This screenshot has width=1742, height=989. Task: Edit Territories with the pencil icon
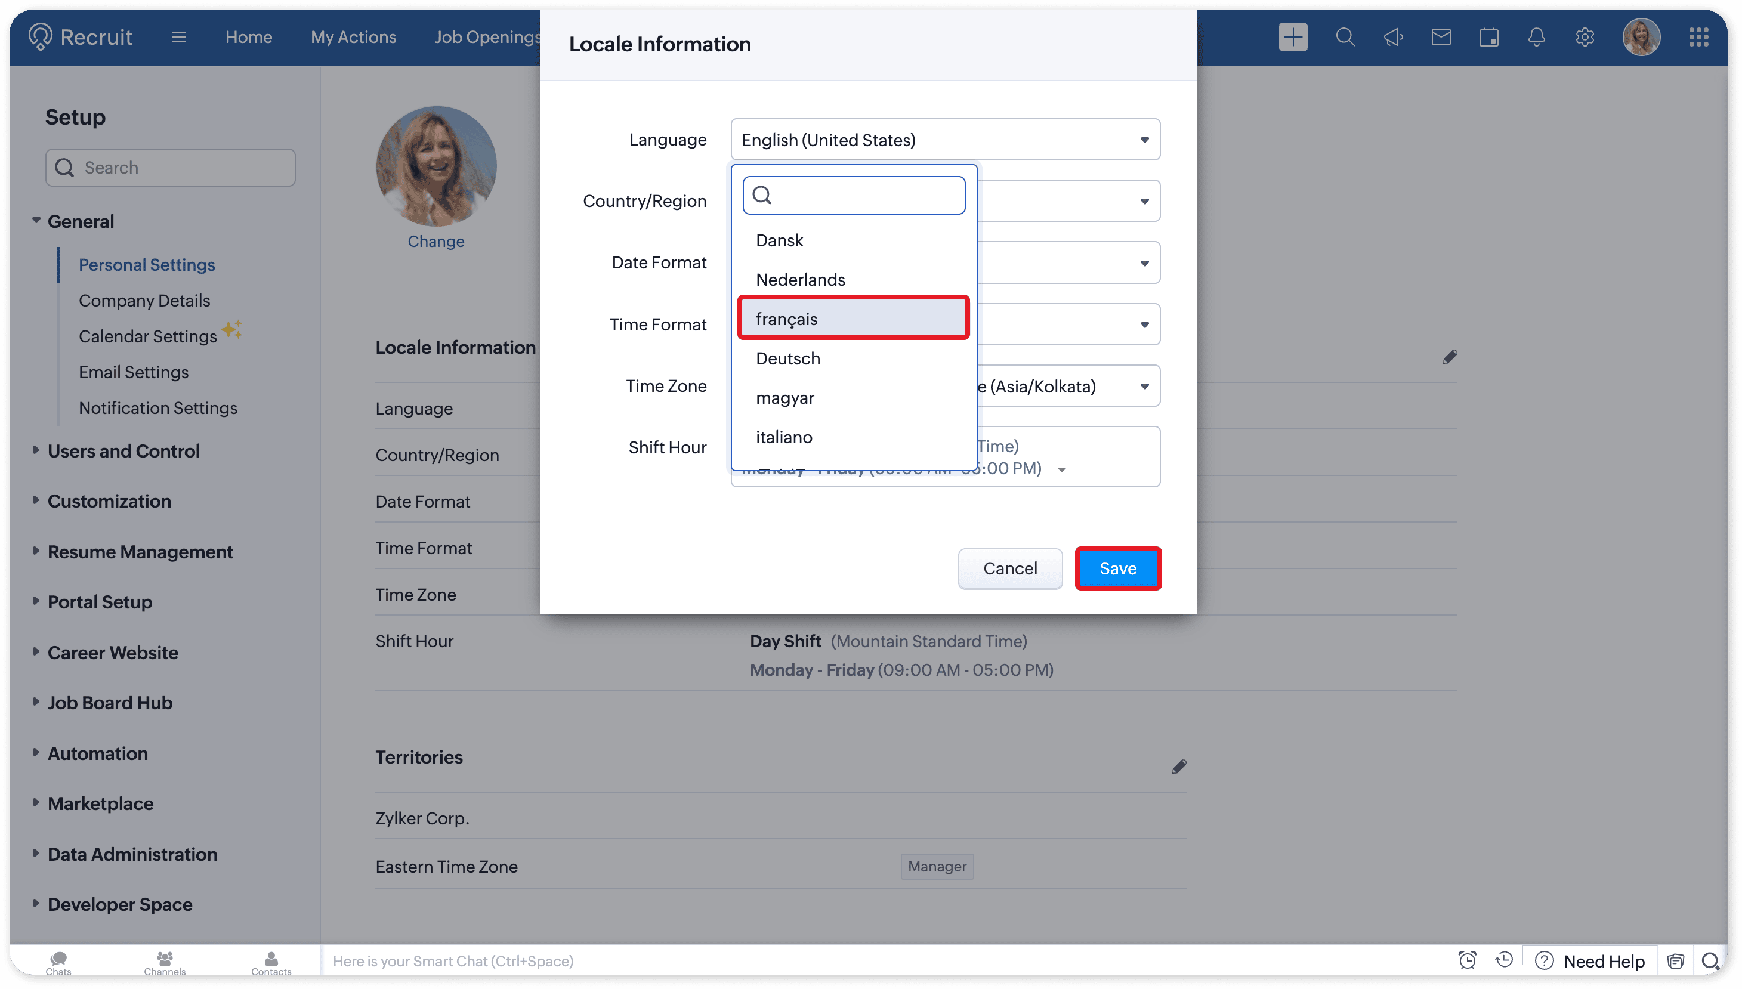1179,766
